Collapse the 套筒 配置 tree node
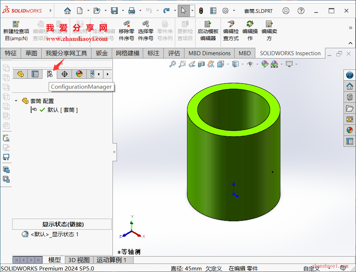 tap(16, 101)
